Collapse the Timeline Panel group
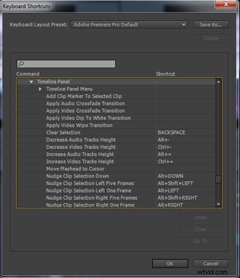The image size is (240, 278). tap(31, 82)
